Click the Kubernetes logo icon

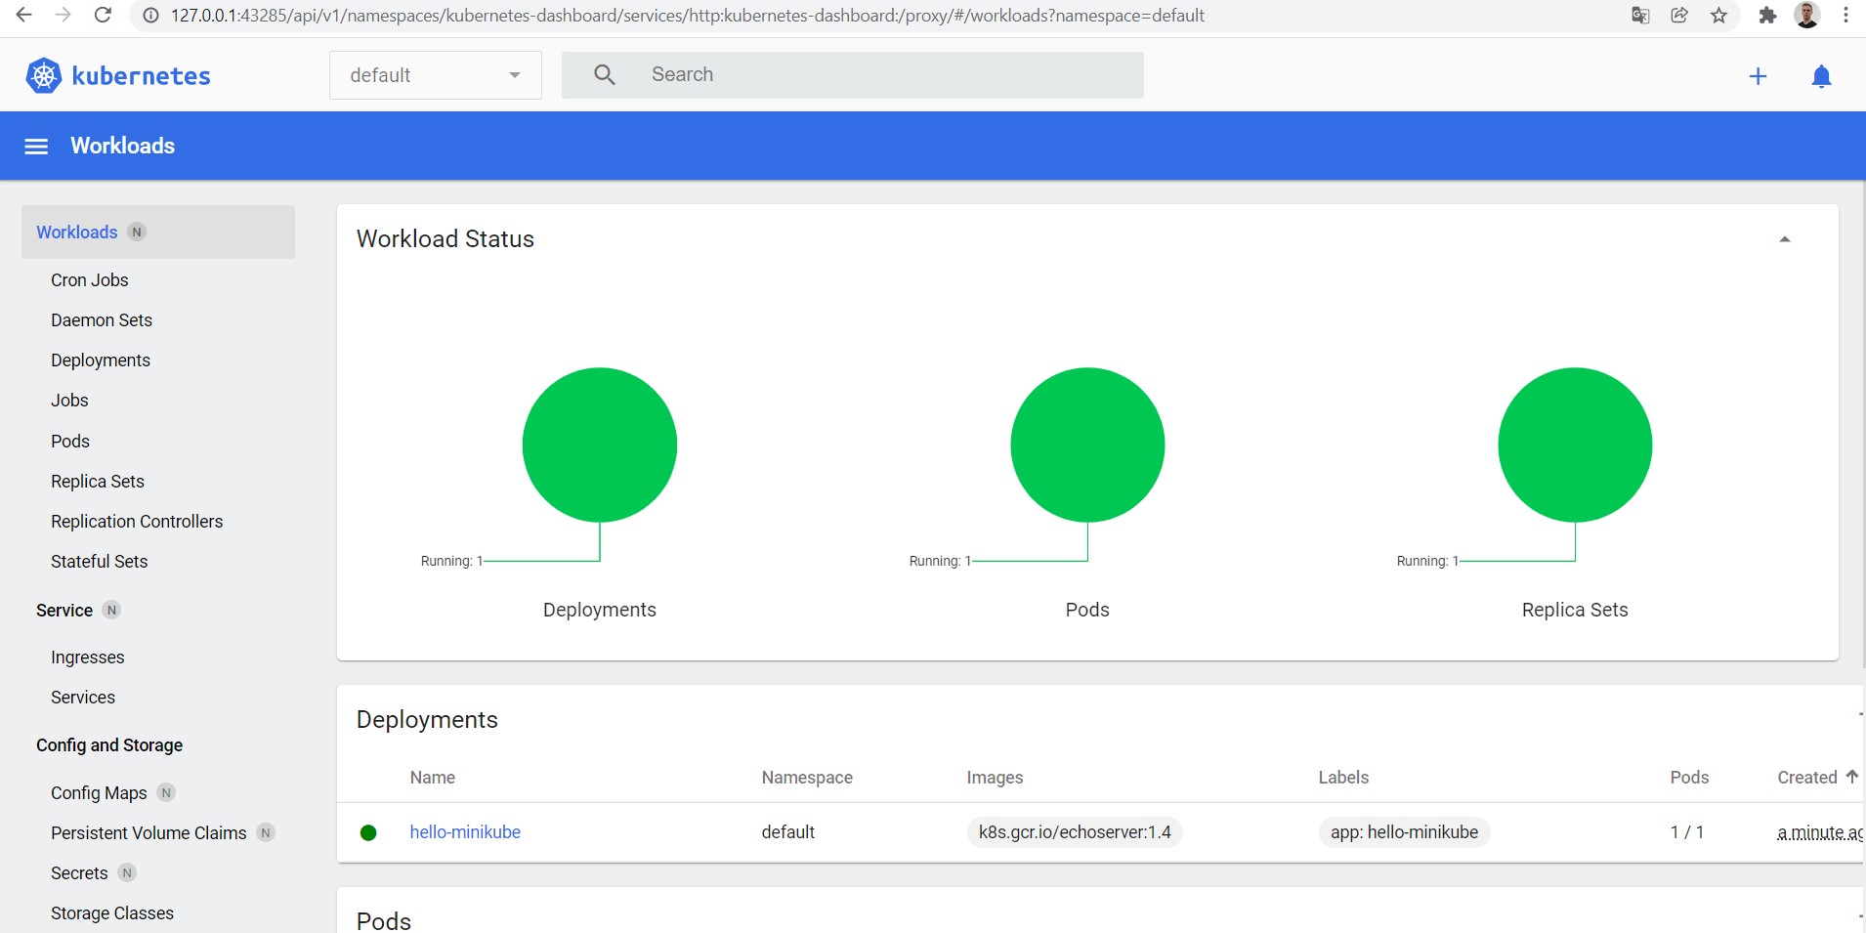pyautogui.click(x=43, y=75)
